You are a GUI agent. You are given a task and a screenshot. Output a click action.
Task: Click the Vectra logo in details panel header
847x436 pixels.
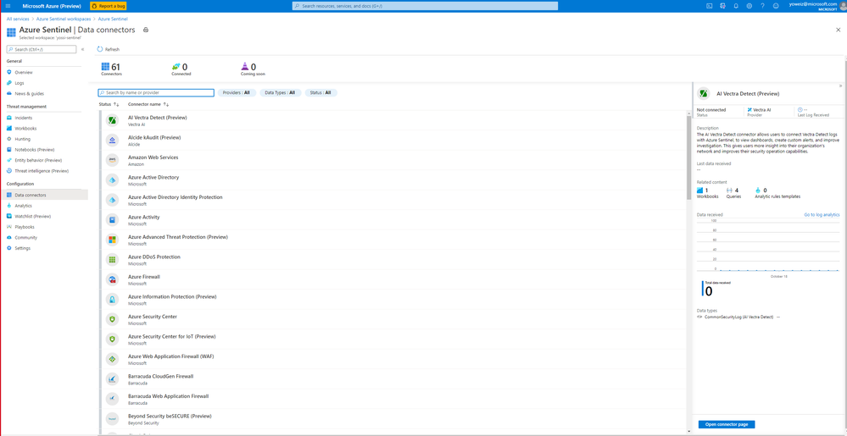coord(704,93)
